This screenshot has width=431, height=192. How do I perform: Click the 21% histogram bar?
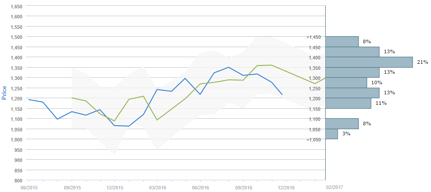tap(369, 62)
